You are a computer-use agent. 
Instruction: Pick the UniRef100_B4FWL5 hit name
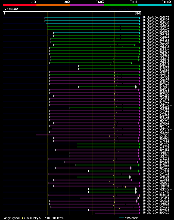(156, 102)
